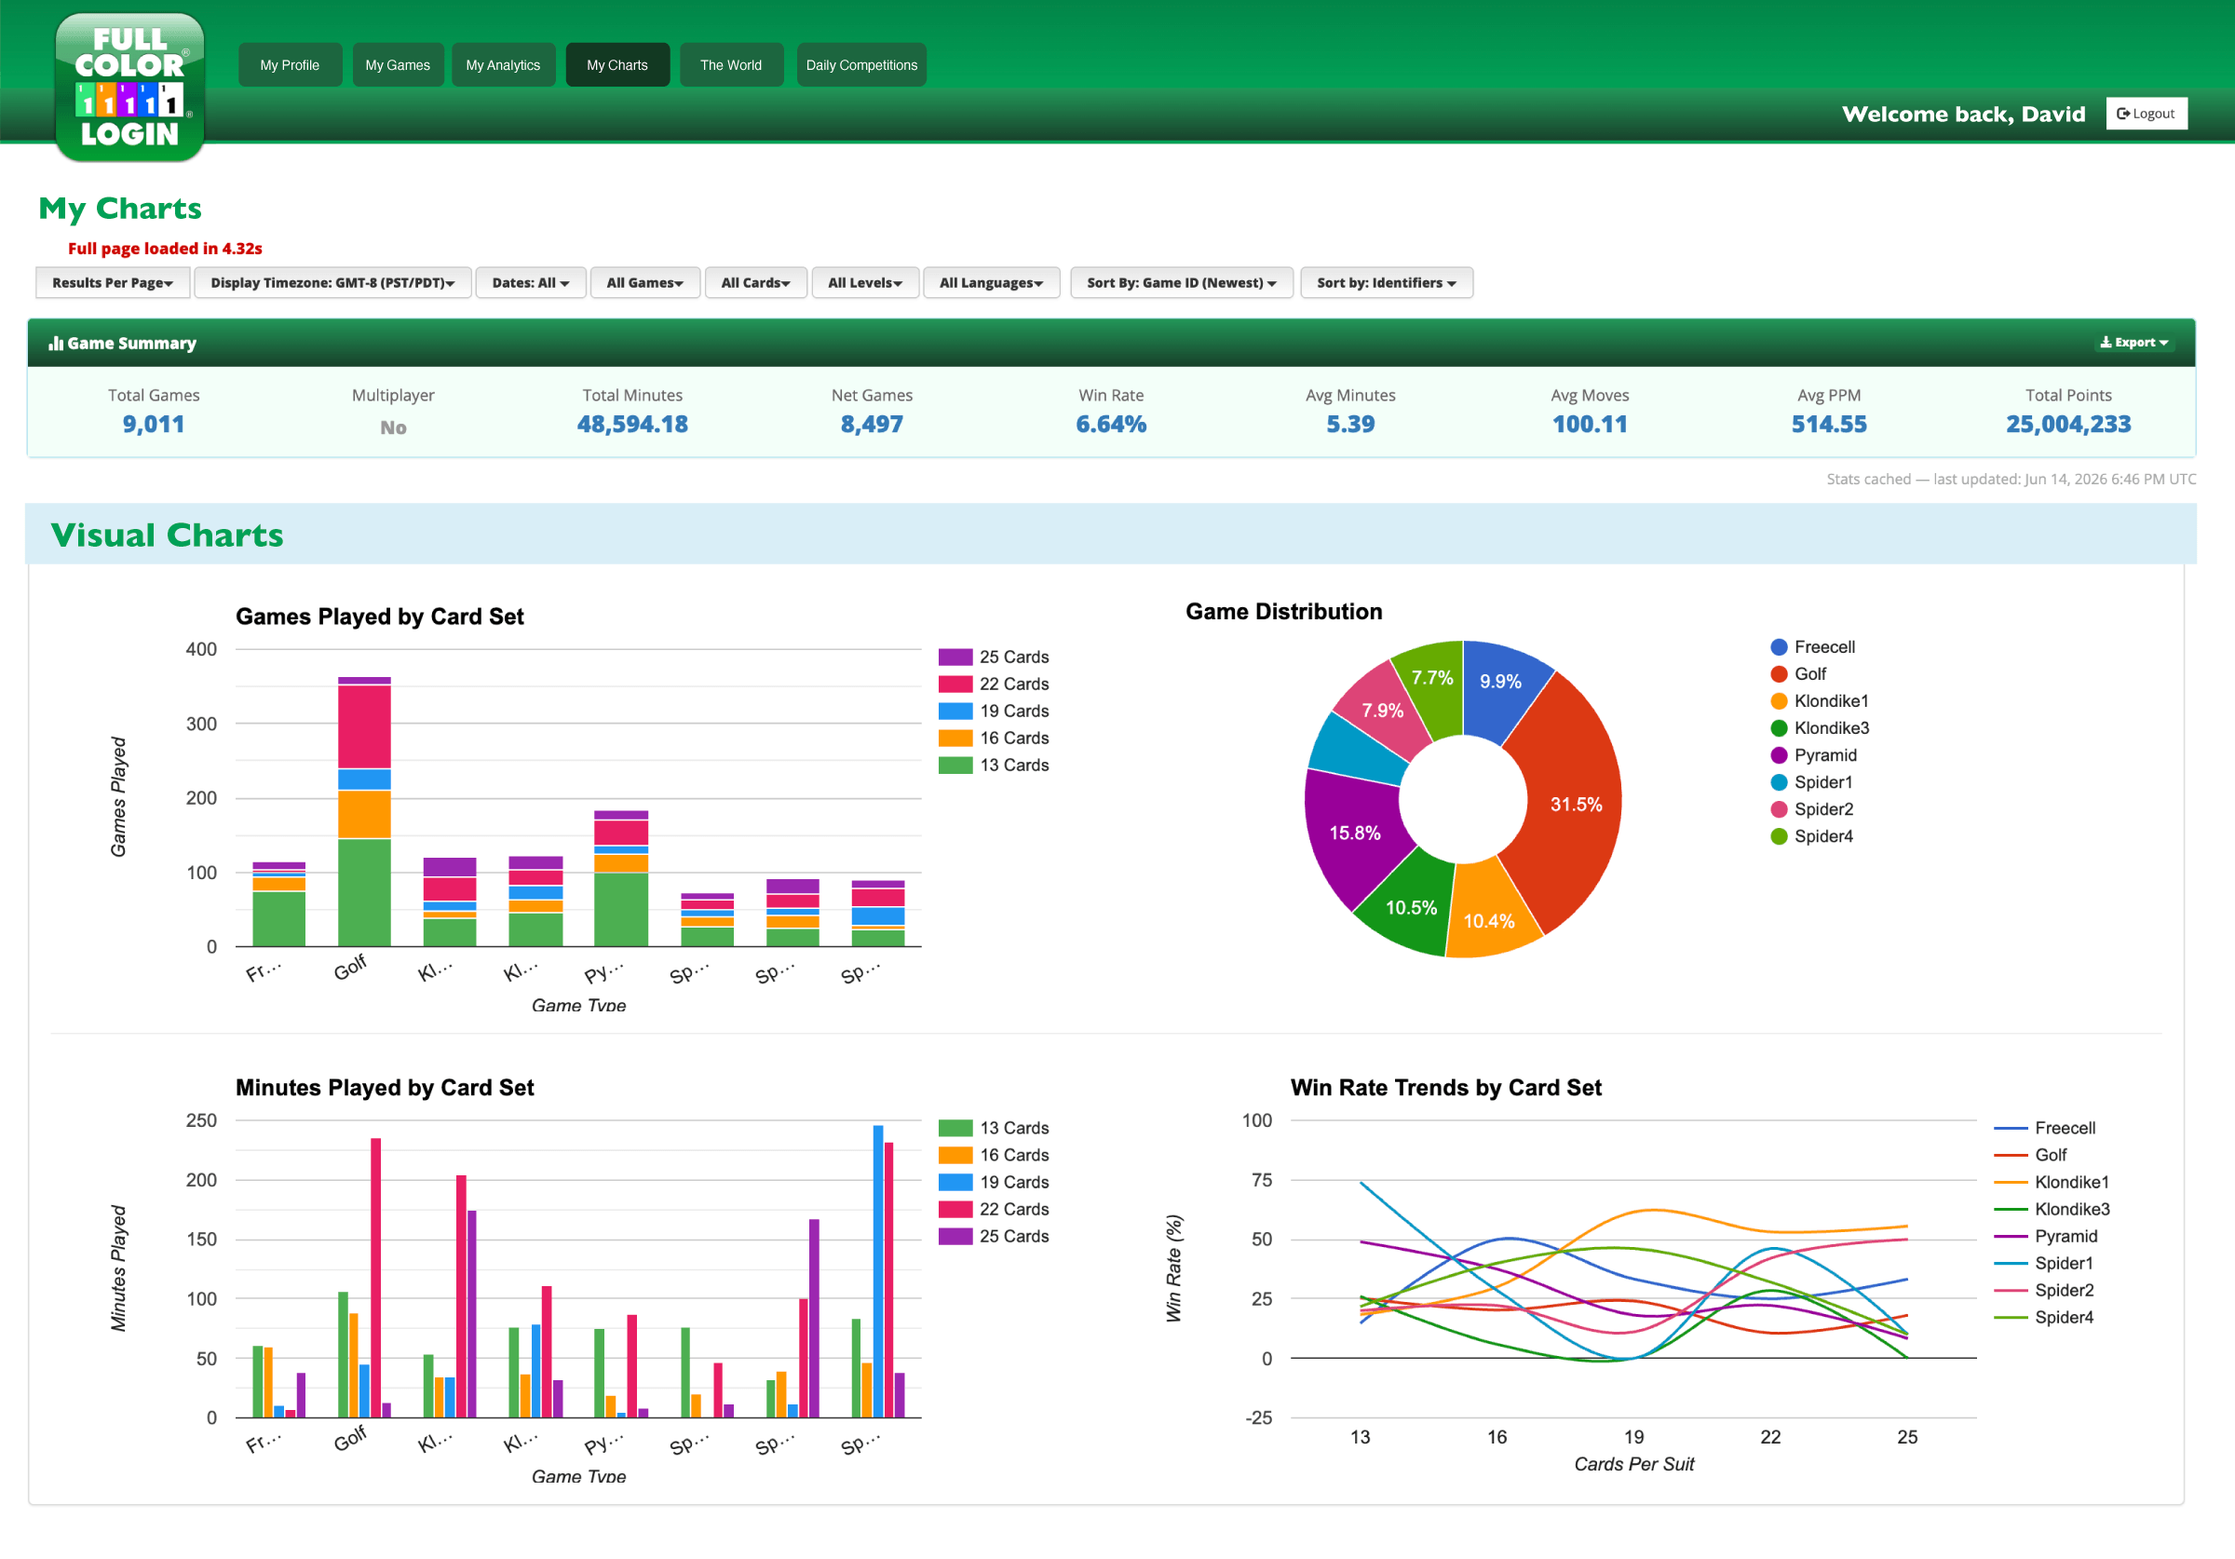Viewport: 2235px width, 1559px height.
Task: Click the Spider4 legend dot in Game Distribution
Action: [1779, 836]
